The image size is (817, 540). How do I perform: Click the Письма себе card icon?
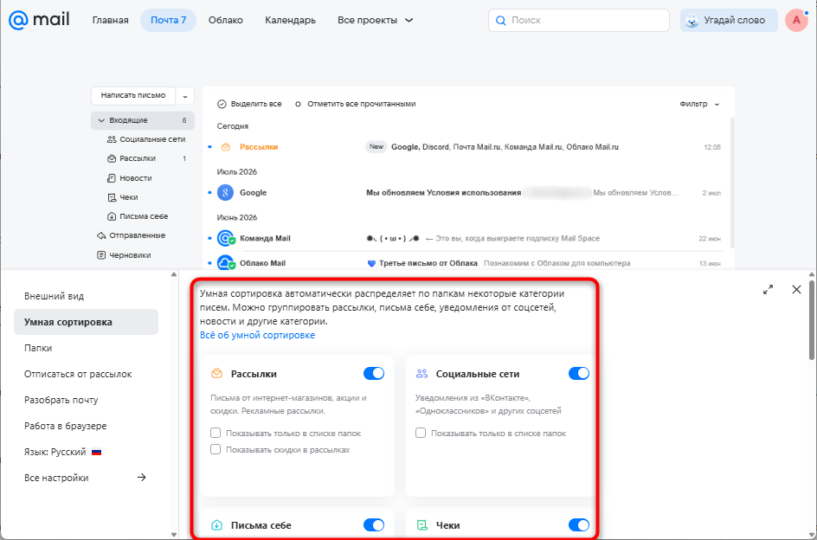pos(216,525)
